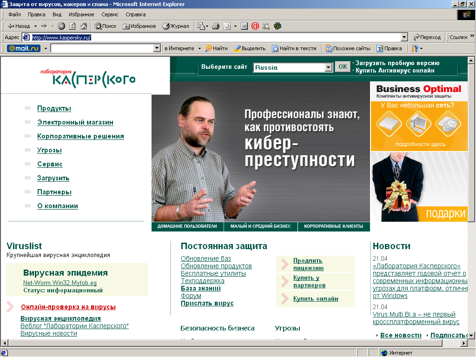Open the Сервис menu in menu bar
The image size is (476, 357).
(110, 14)
